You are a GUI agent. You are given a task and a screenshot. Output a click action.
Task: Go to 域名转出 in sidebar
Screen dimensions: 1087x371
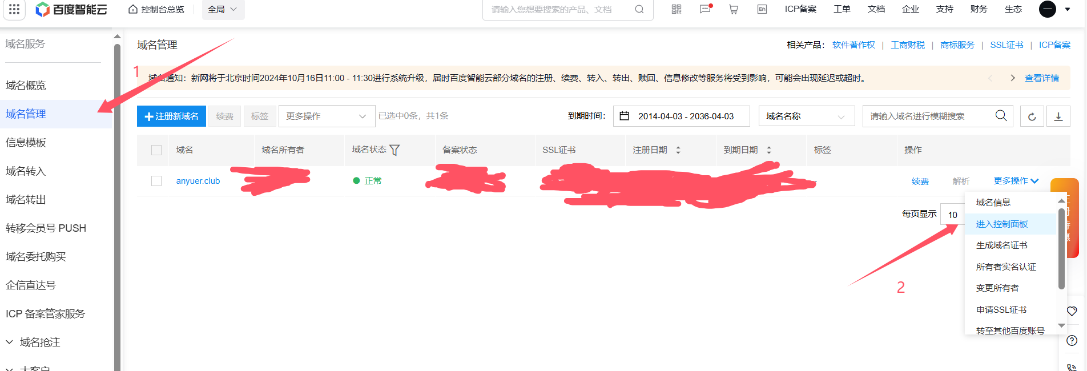26,200
